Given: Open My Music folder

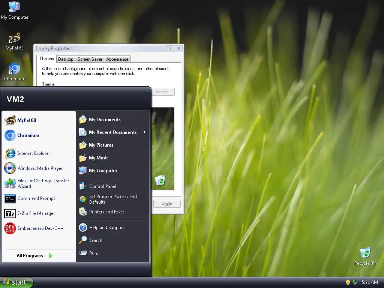Looking at the screenshot, I should (112, 158).
